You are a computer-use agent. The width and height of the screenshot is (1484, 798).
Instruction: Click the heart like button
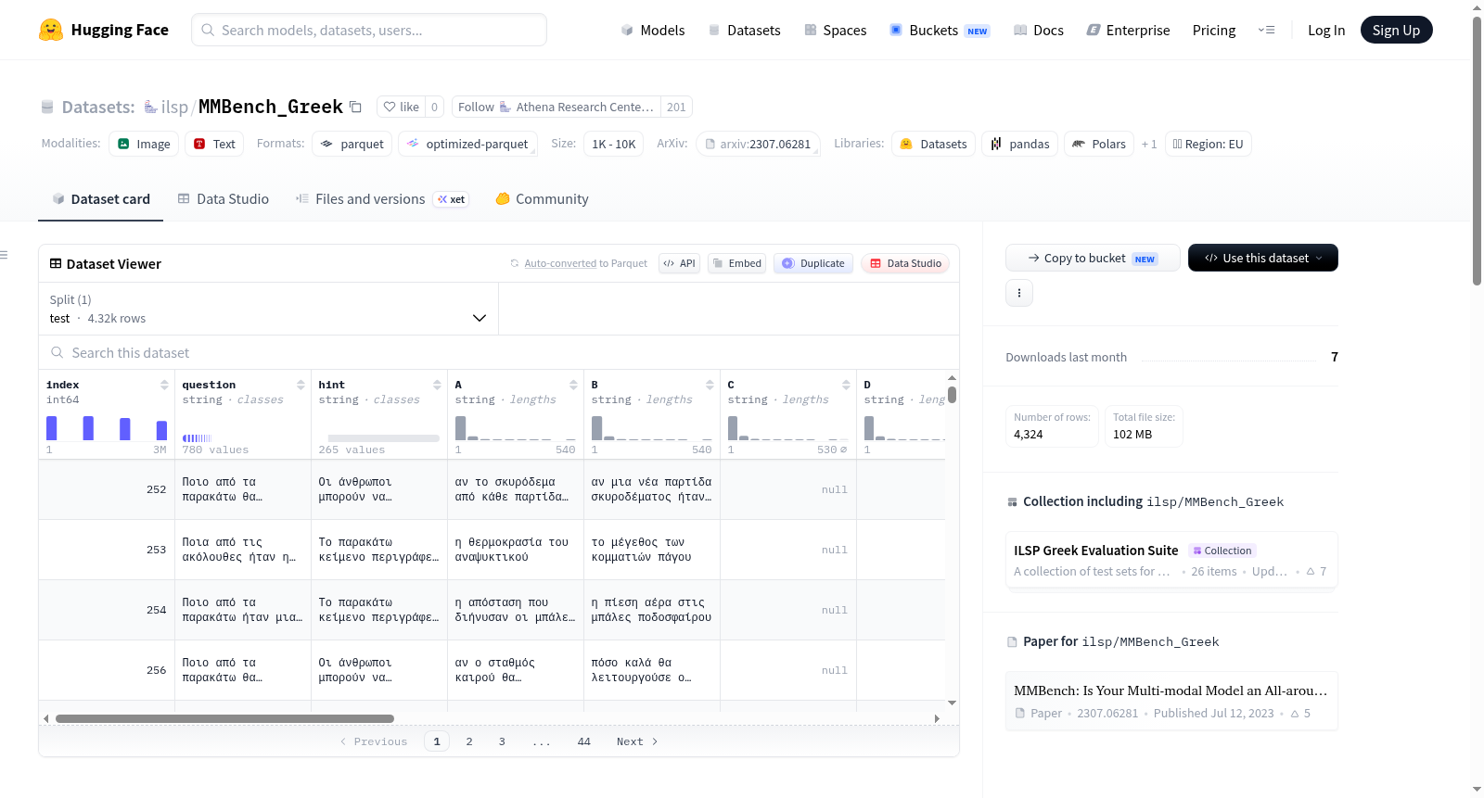tap(402, 107)
